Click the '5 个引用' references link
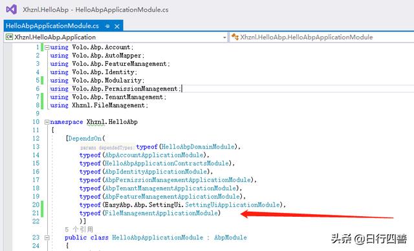The image size is (414, 251). (x=79, y=229)
